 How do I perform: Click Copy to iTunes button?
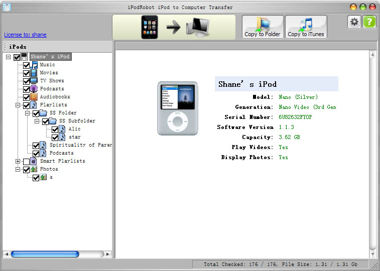306,27
